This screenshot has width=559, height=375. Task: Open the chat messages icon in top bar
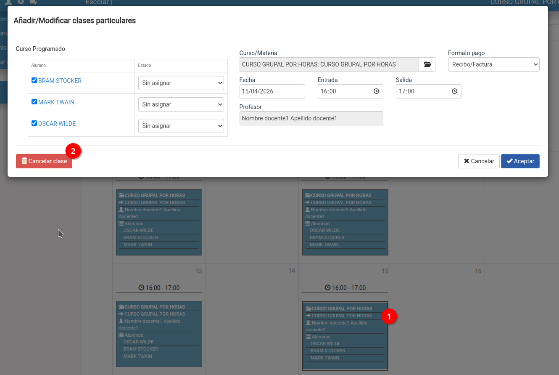click(33, 2)
